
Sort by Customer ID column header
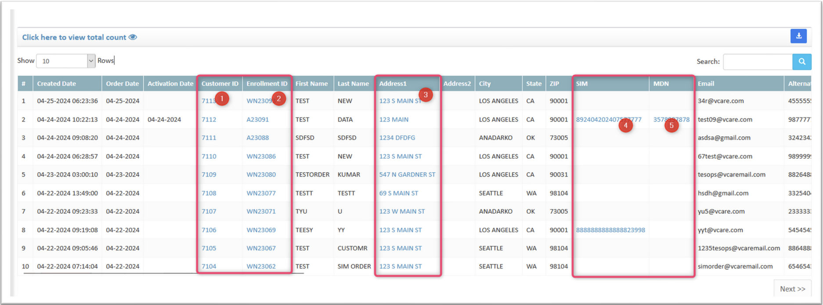click(x=220, y=83)
